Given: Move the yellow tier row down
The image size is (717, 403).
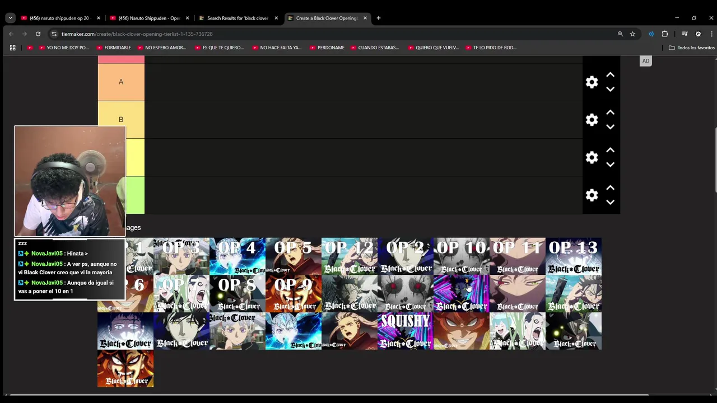Looking at the screenshot, I should coord(610,164).
